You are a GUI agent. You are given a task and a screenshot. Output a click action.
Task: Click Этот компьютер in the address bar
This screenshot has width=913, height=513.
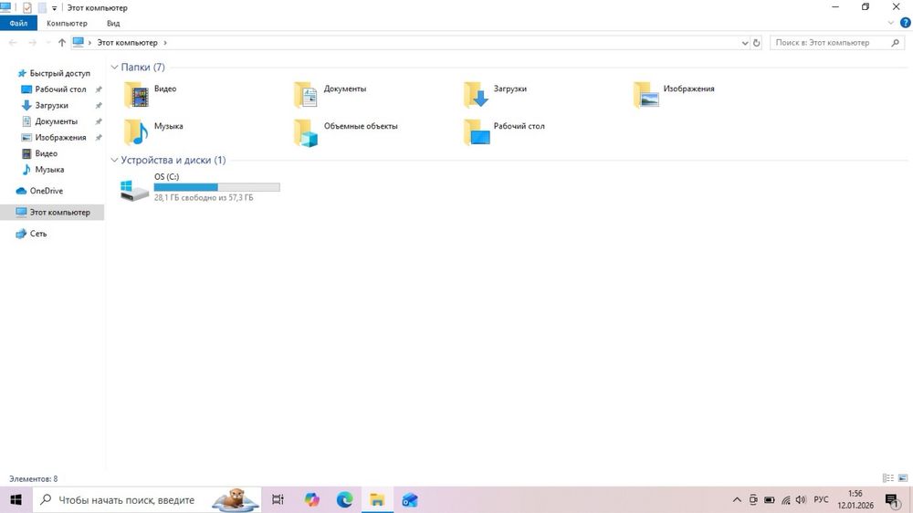point(127,43)
